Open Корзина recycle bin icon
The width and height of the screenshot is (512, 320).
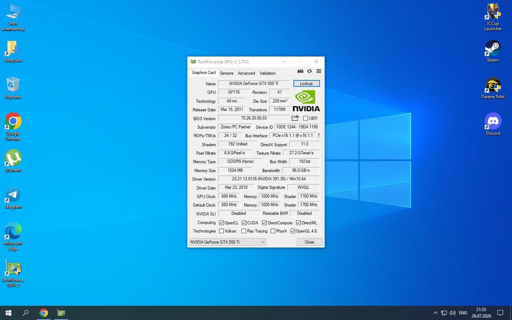tap(13, 88)
